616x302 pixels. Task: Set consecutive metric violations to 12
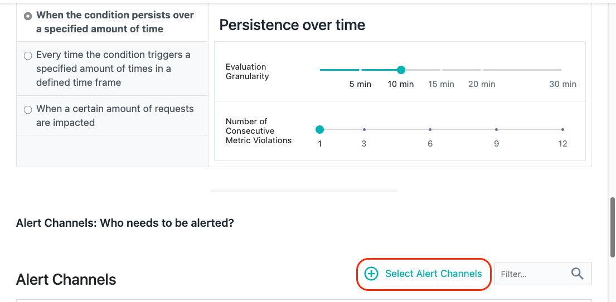click(x=562, y=130)
